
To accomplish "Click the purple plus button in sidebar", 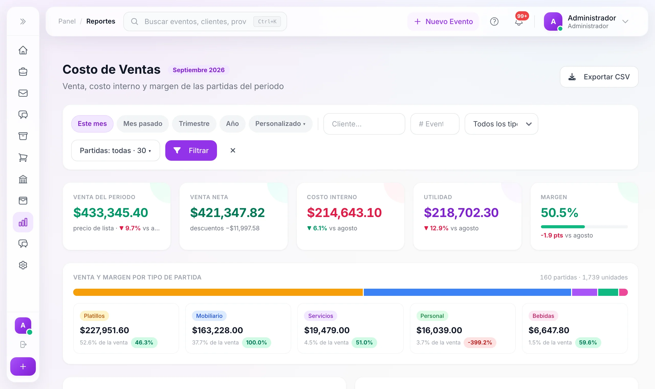I will pyautogui.click(x=23, y=366).
